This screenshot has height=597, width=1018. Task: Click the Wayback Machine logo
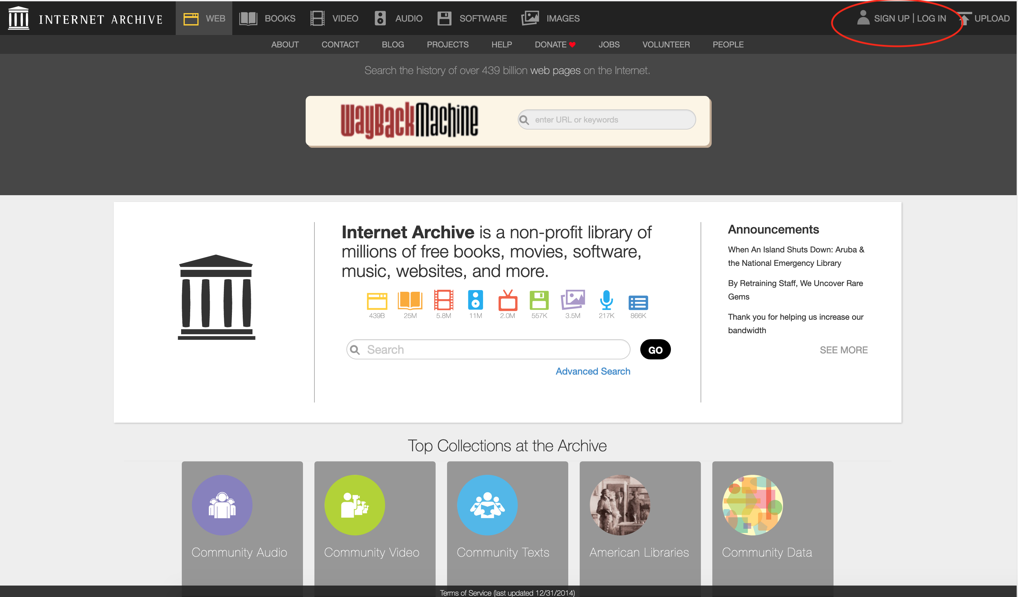coord(409,120)
